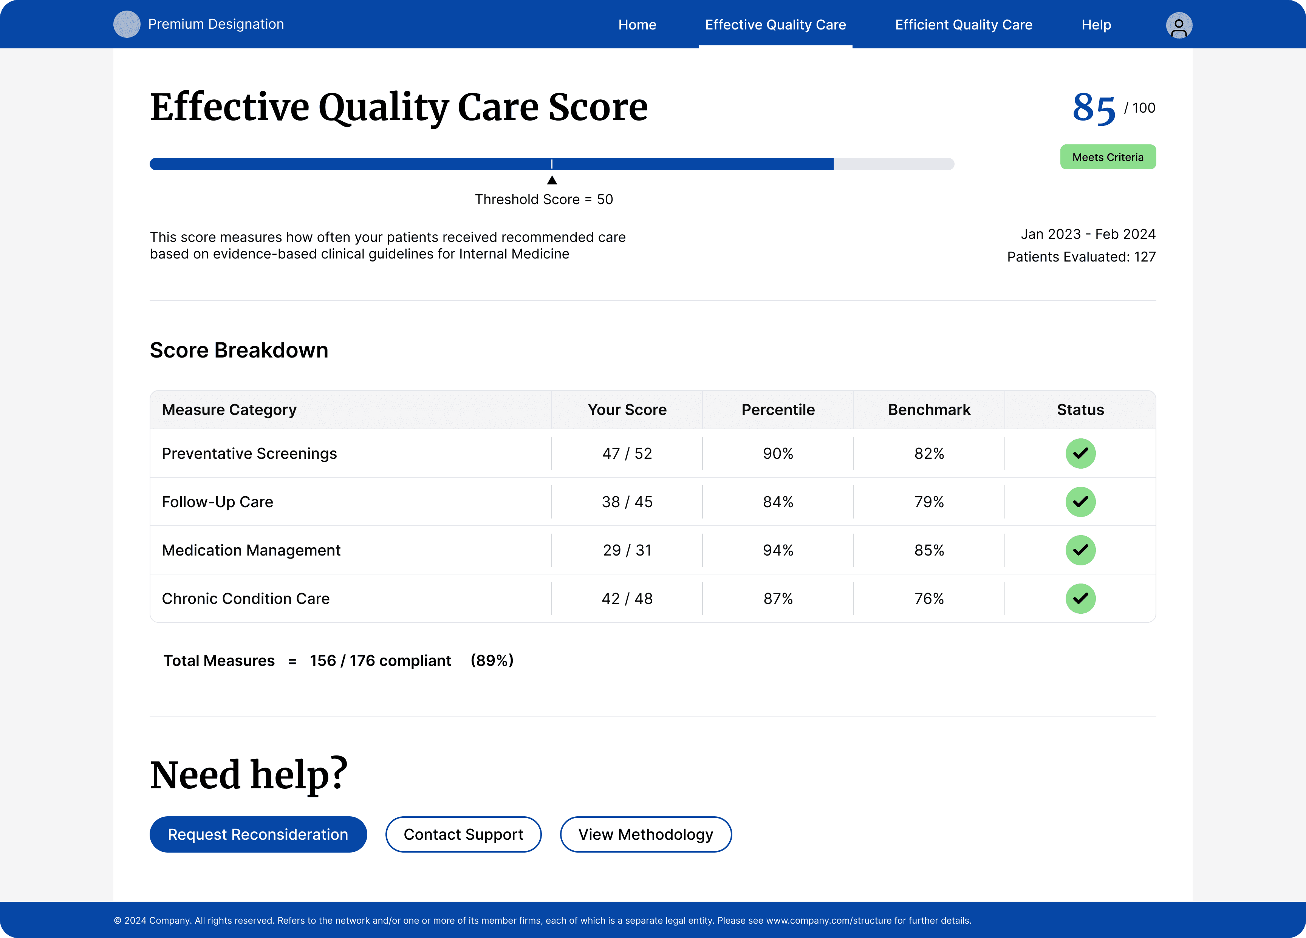
Task: Select the Preventative Screenings row label
Action: tap(249, 454)
